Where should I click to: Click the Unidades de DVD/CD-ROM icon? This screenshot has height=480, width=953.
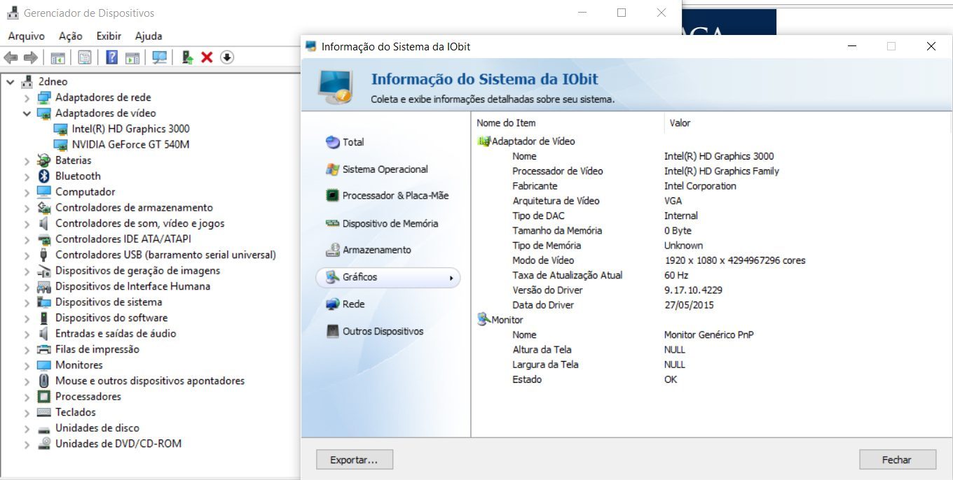44,444
